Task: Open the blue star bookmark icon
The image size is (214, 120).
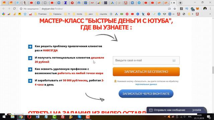Action: 25,14
